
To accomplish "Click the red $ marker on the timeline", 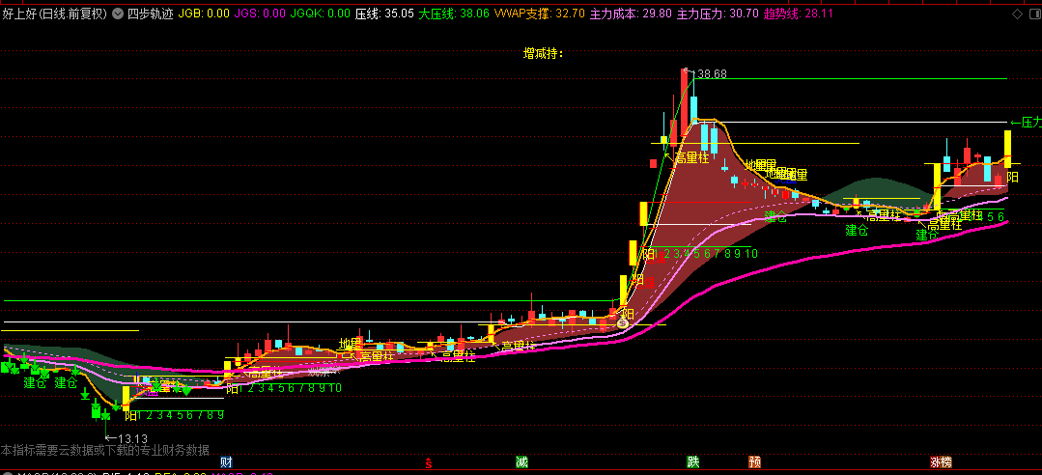I will tap(430, 462).
